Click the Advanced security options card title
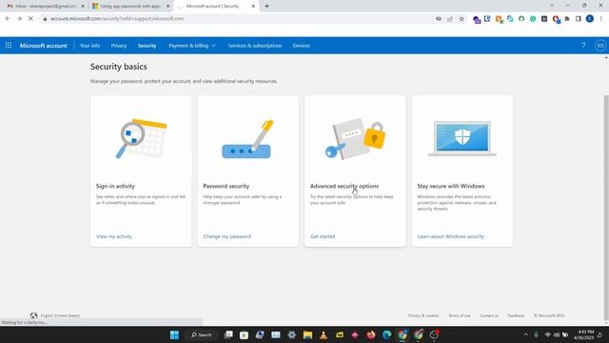The height and width of the screenshot is (343, 609). pos(344,186)
